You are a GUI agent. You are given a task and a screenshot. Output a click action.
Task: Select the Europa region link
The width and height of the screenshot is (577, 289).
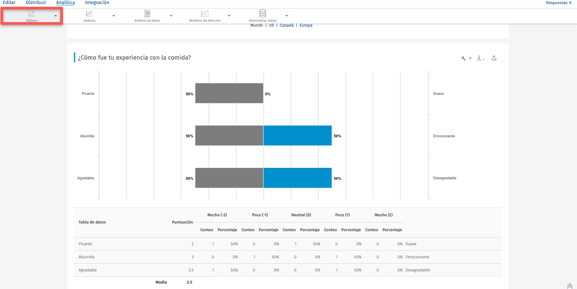click(306, 25)
